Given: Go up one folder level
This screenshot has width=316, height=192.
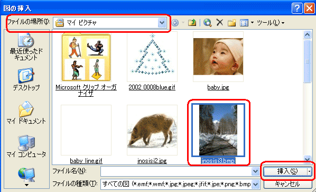Looking at the screenshot, I should pos(192,23).
